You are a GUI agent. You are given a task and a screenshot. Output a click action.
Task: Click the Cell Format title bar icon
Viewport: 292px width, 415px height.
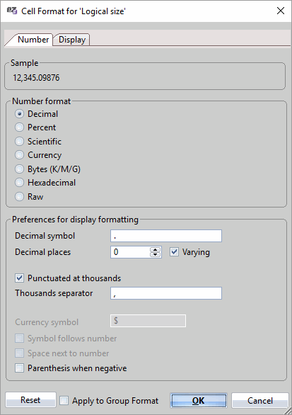click(x=12, y=11)
